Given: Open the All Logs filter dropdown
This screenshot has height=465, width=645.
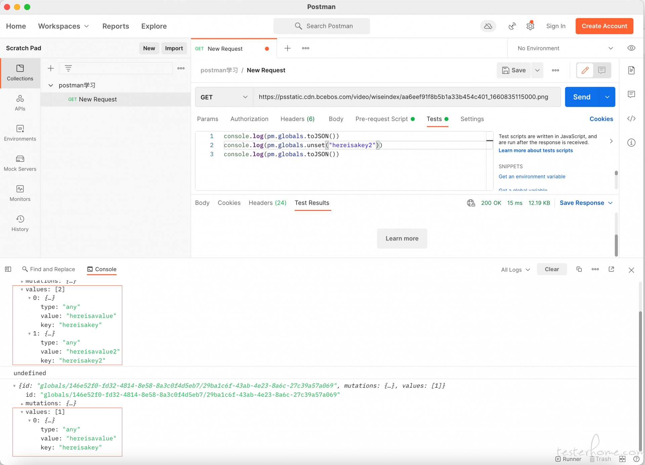Looking at the screenshot, I should pyautogui.click(x=516, y=270).
